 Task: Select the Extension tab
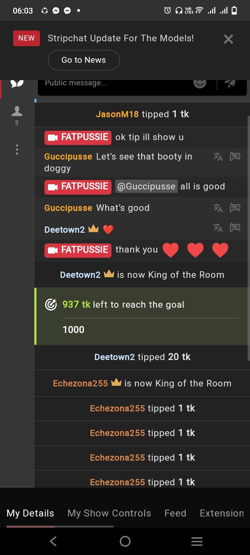(x=222, y=513)
